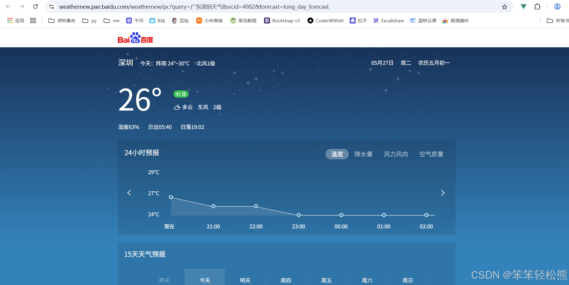Image resolution: width=569 pixels, height=285 pixels.
Task: Open the Excalidraw bookmark
Action: pos(389,20)
